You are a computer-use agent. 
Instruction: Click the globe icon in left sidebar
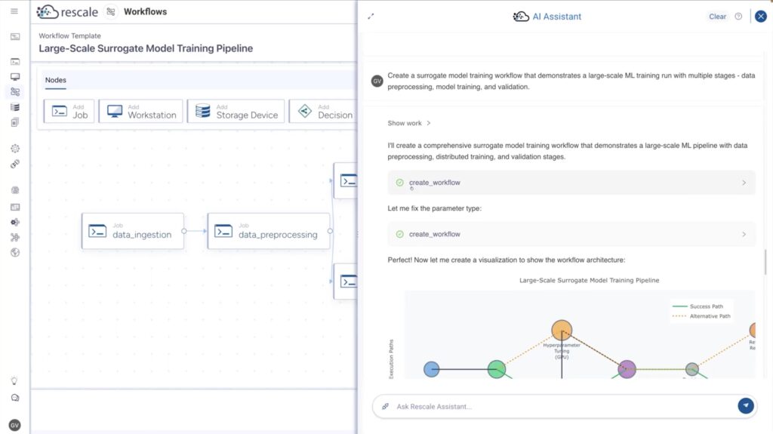click(15, 253)
